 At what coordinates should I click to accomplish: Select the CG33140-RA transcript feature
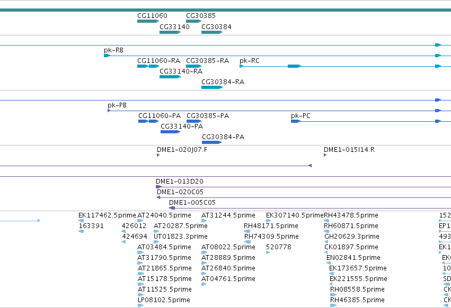170,77
